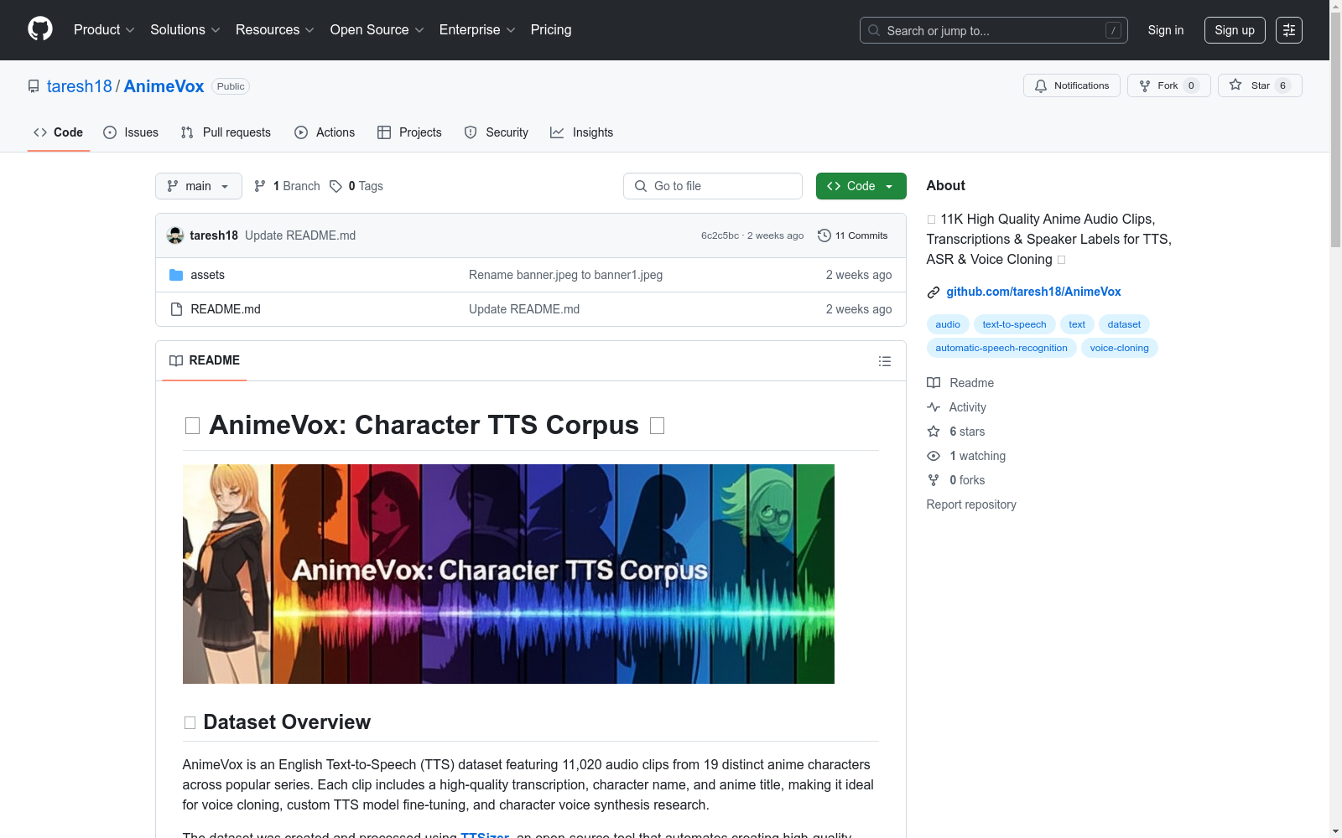Viewport: 1342px width, 838px height.
Task: Click taresh18 username in latest commit row
Action: pos(214,235)
